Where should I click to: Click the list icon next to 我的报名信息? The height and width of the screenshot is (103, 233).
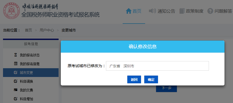[x=16, y=64]
